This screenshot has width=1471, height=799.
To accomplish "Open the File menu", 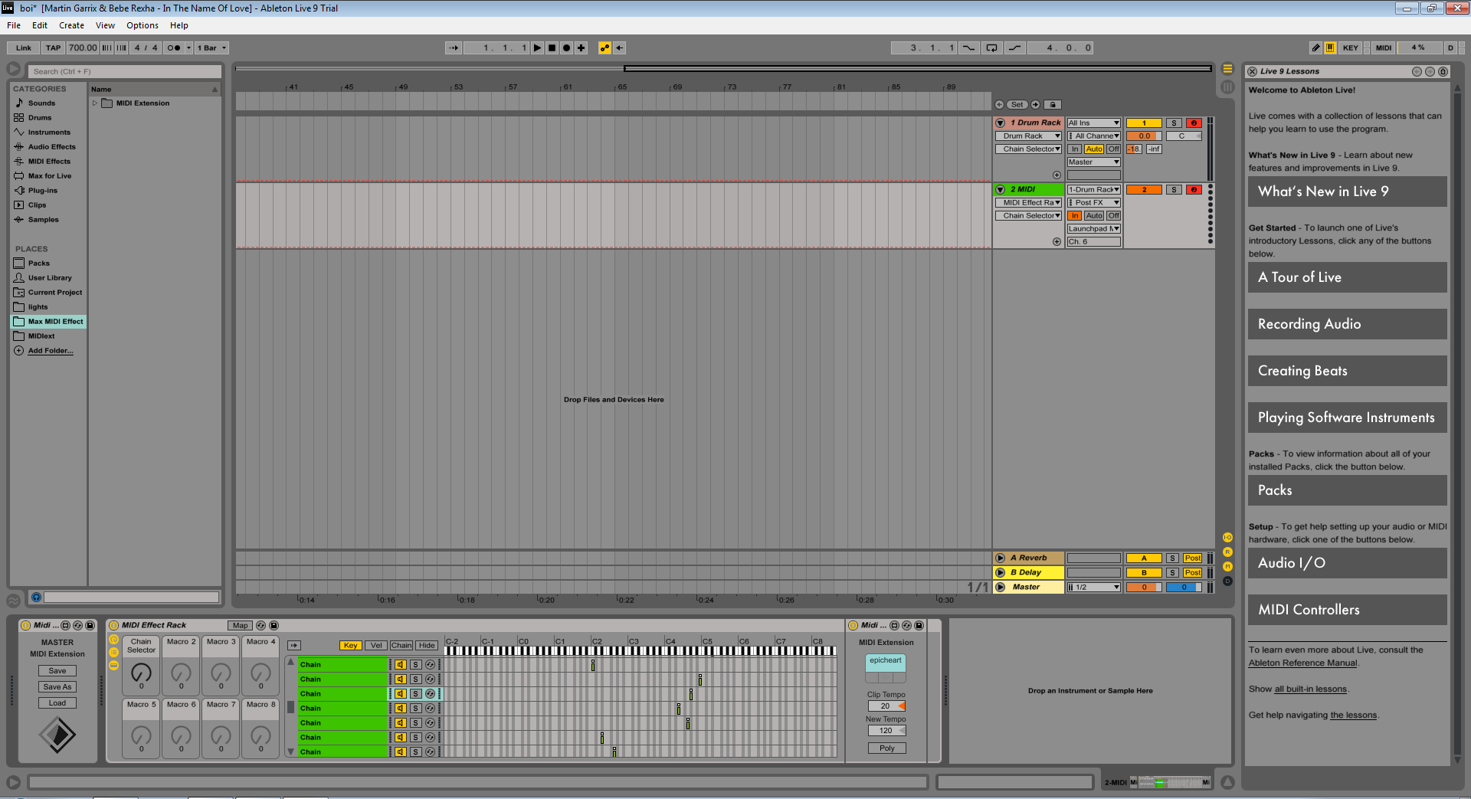I will pos(14,25).
